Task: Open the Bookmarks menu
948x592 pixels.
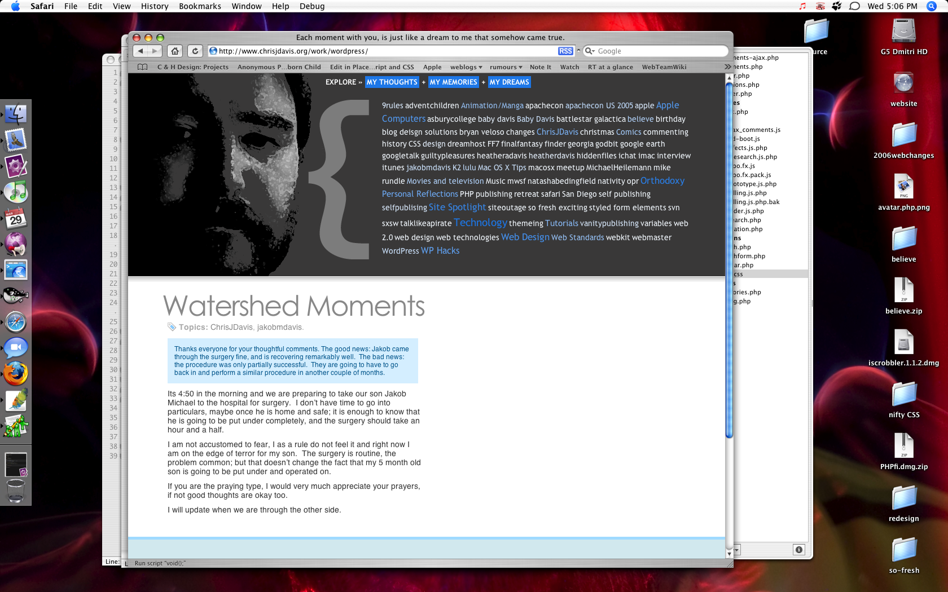Action: [200, 6]
